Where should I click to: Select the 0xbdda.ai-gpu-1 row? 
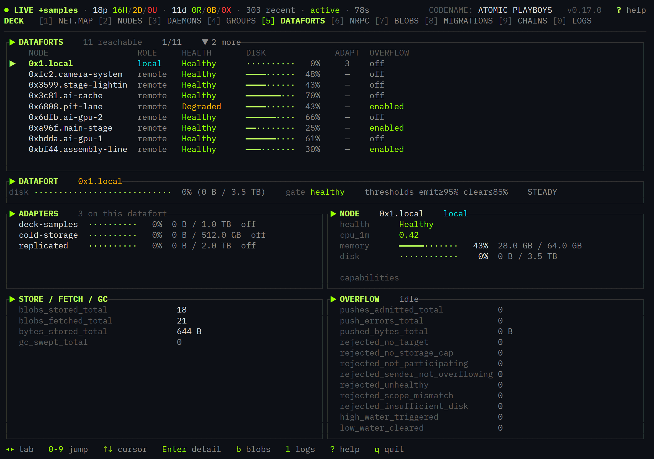click(x=325, y=139)
